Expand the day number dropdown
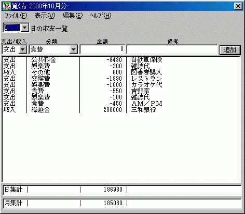Viewport: 245px width, 214px height. [x=25, y=28]
